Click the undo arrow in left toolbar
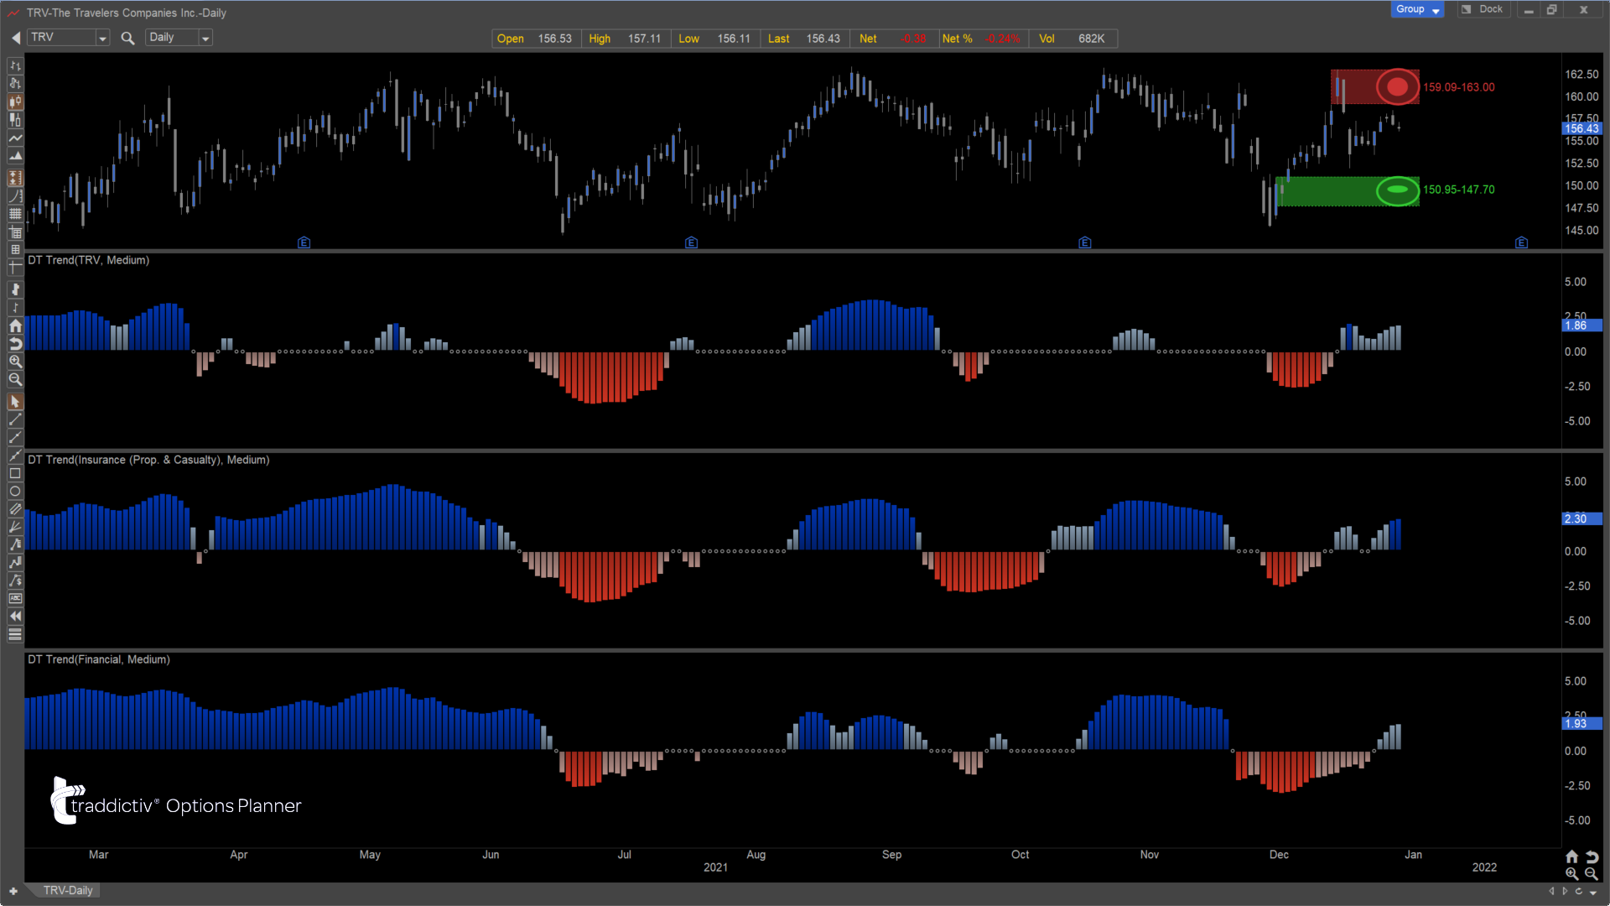This screenshot has height=906, width=1610. pyautogui.click(x=15, y=343)
